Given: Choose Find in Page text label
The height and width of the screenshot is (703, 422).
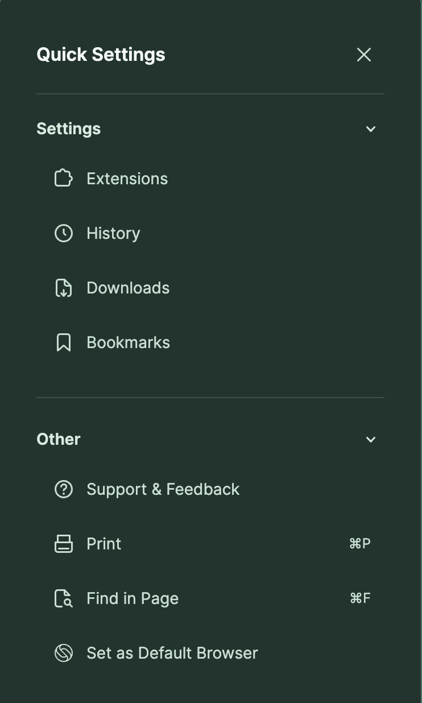Looking at the screenshot, I should tap(133, 598).
